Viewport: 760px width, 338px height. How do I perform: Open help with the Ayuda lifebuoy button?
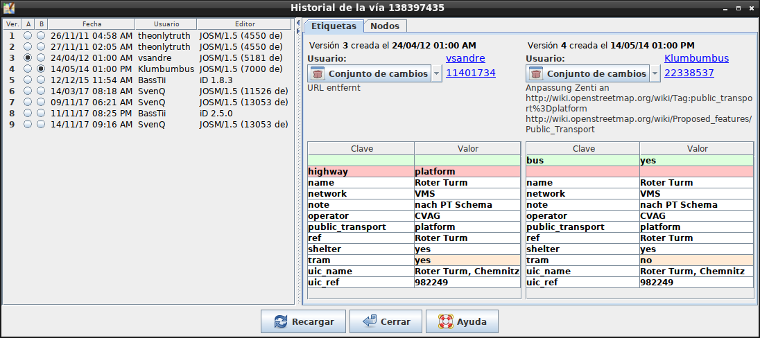tap(462, 321)
